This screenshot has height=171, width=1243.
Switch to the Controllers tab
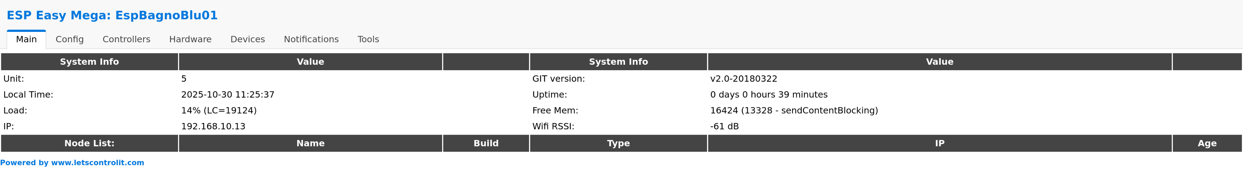pyautogui.click(x=127, y=39)
